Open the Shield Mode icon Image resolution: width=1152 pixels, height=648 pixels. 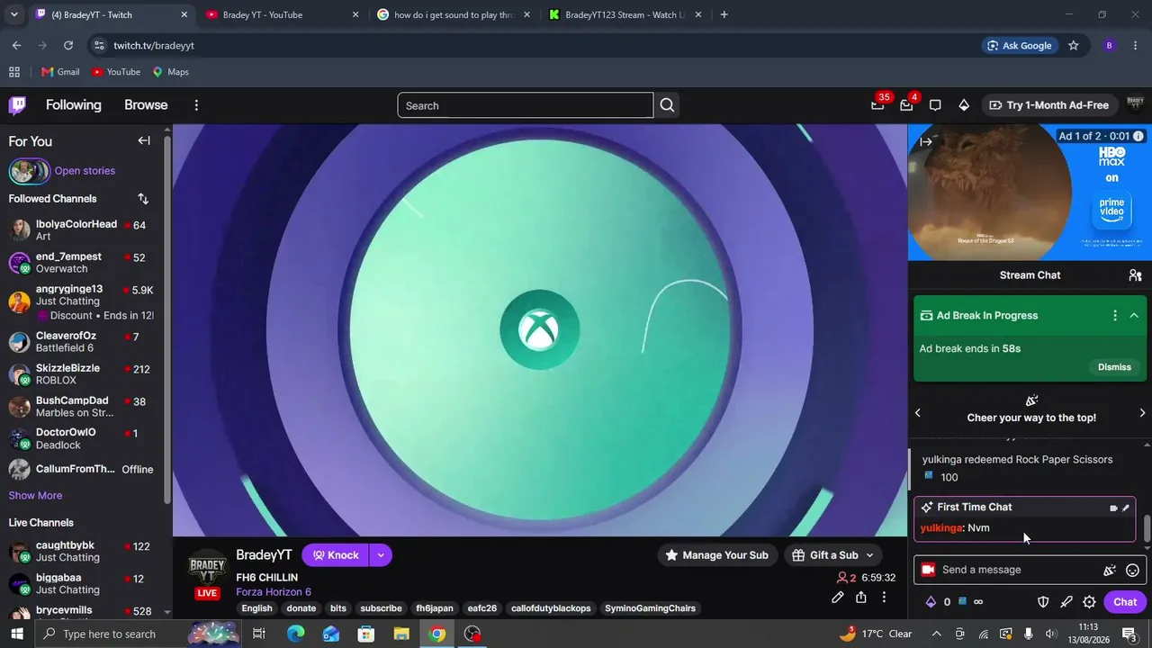[1043, 602]
